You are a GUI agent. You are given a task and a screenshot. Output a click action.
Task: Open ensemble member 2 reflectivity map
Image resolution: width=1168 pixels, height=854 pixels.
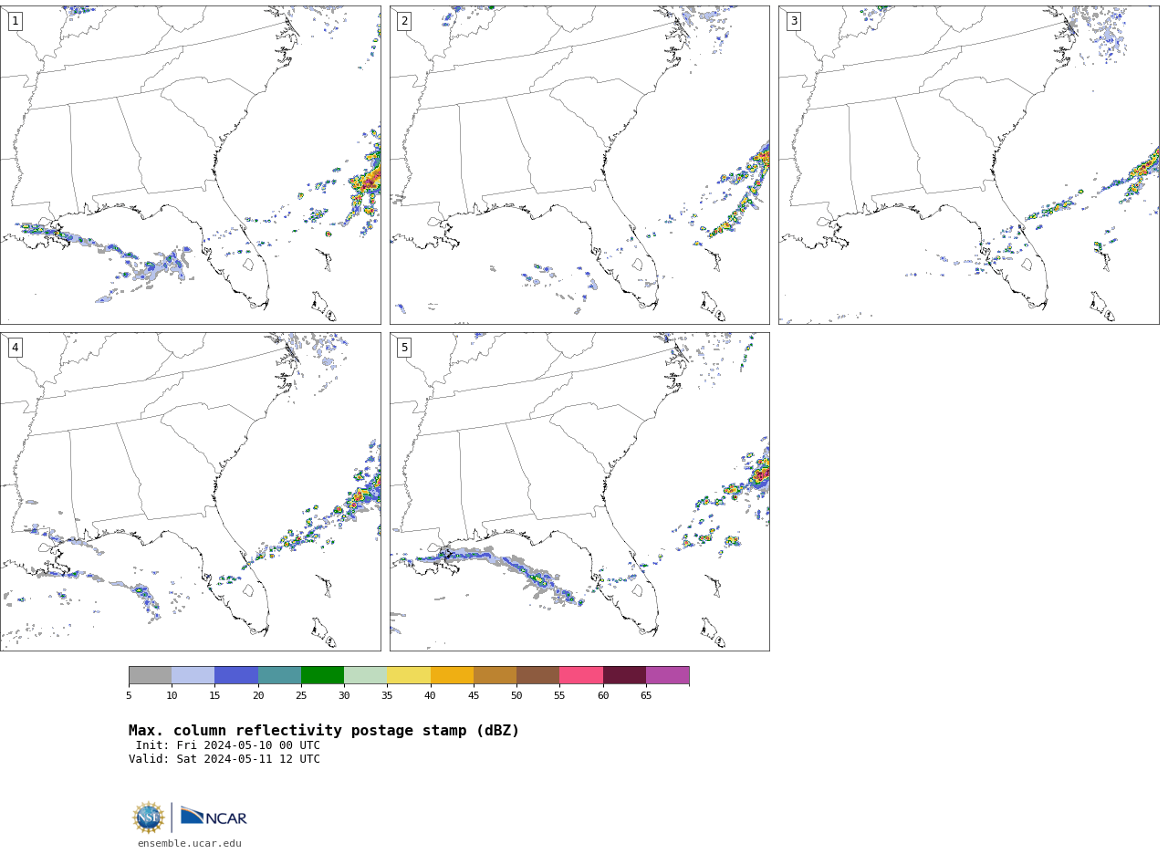(579, 165)
